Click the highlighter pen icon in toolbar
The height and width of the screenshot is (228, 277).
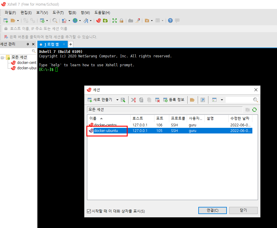138,21
